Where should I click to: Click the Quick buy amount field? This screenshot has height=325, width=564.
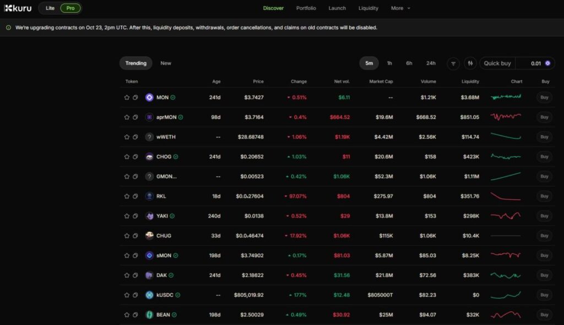click(529, 63)
